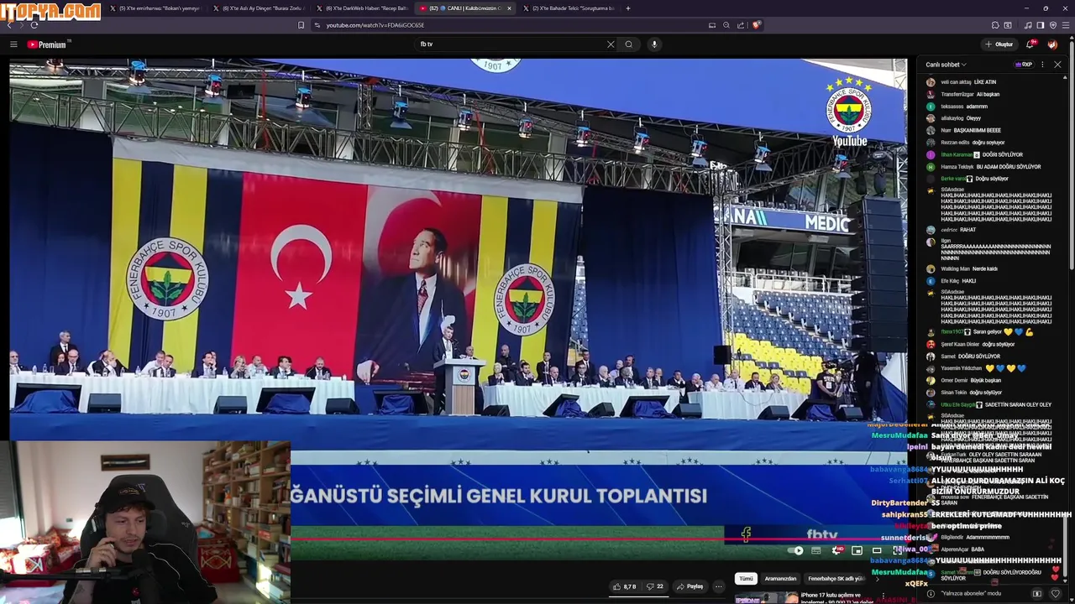
Task: Click the chat info icon beside 'Yalnızca aboneler' modu
Action: pyautogui.click(x=931, y=594)
